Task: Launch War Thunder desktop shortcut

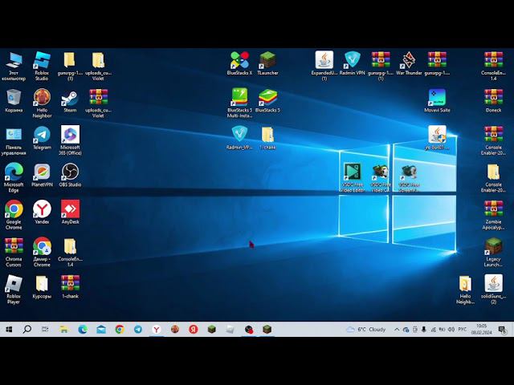Action: [x=409, y=63]
